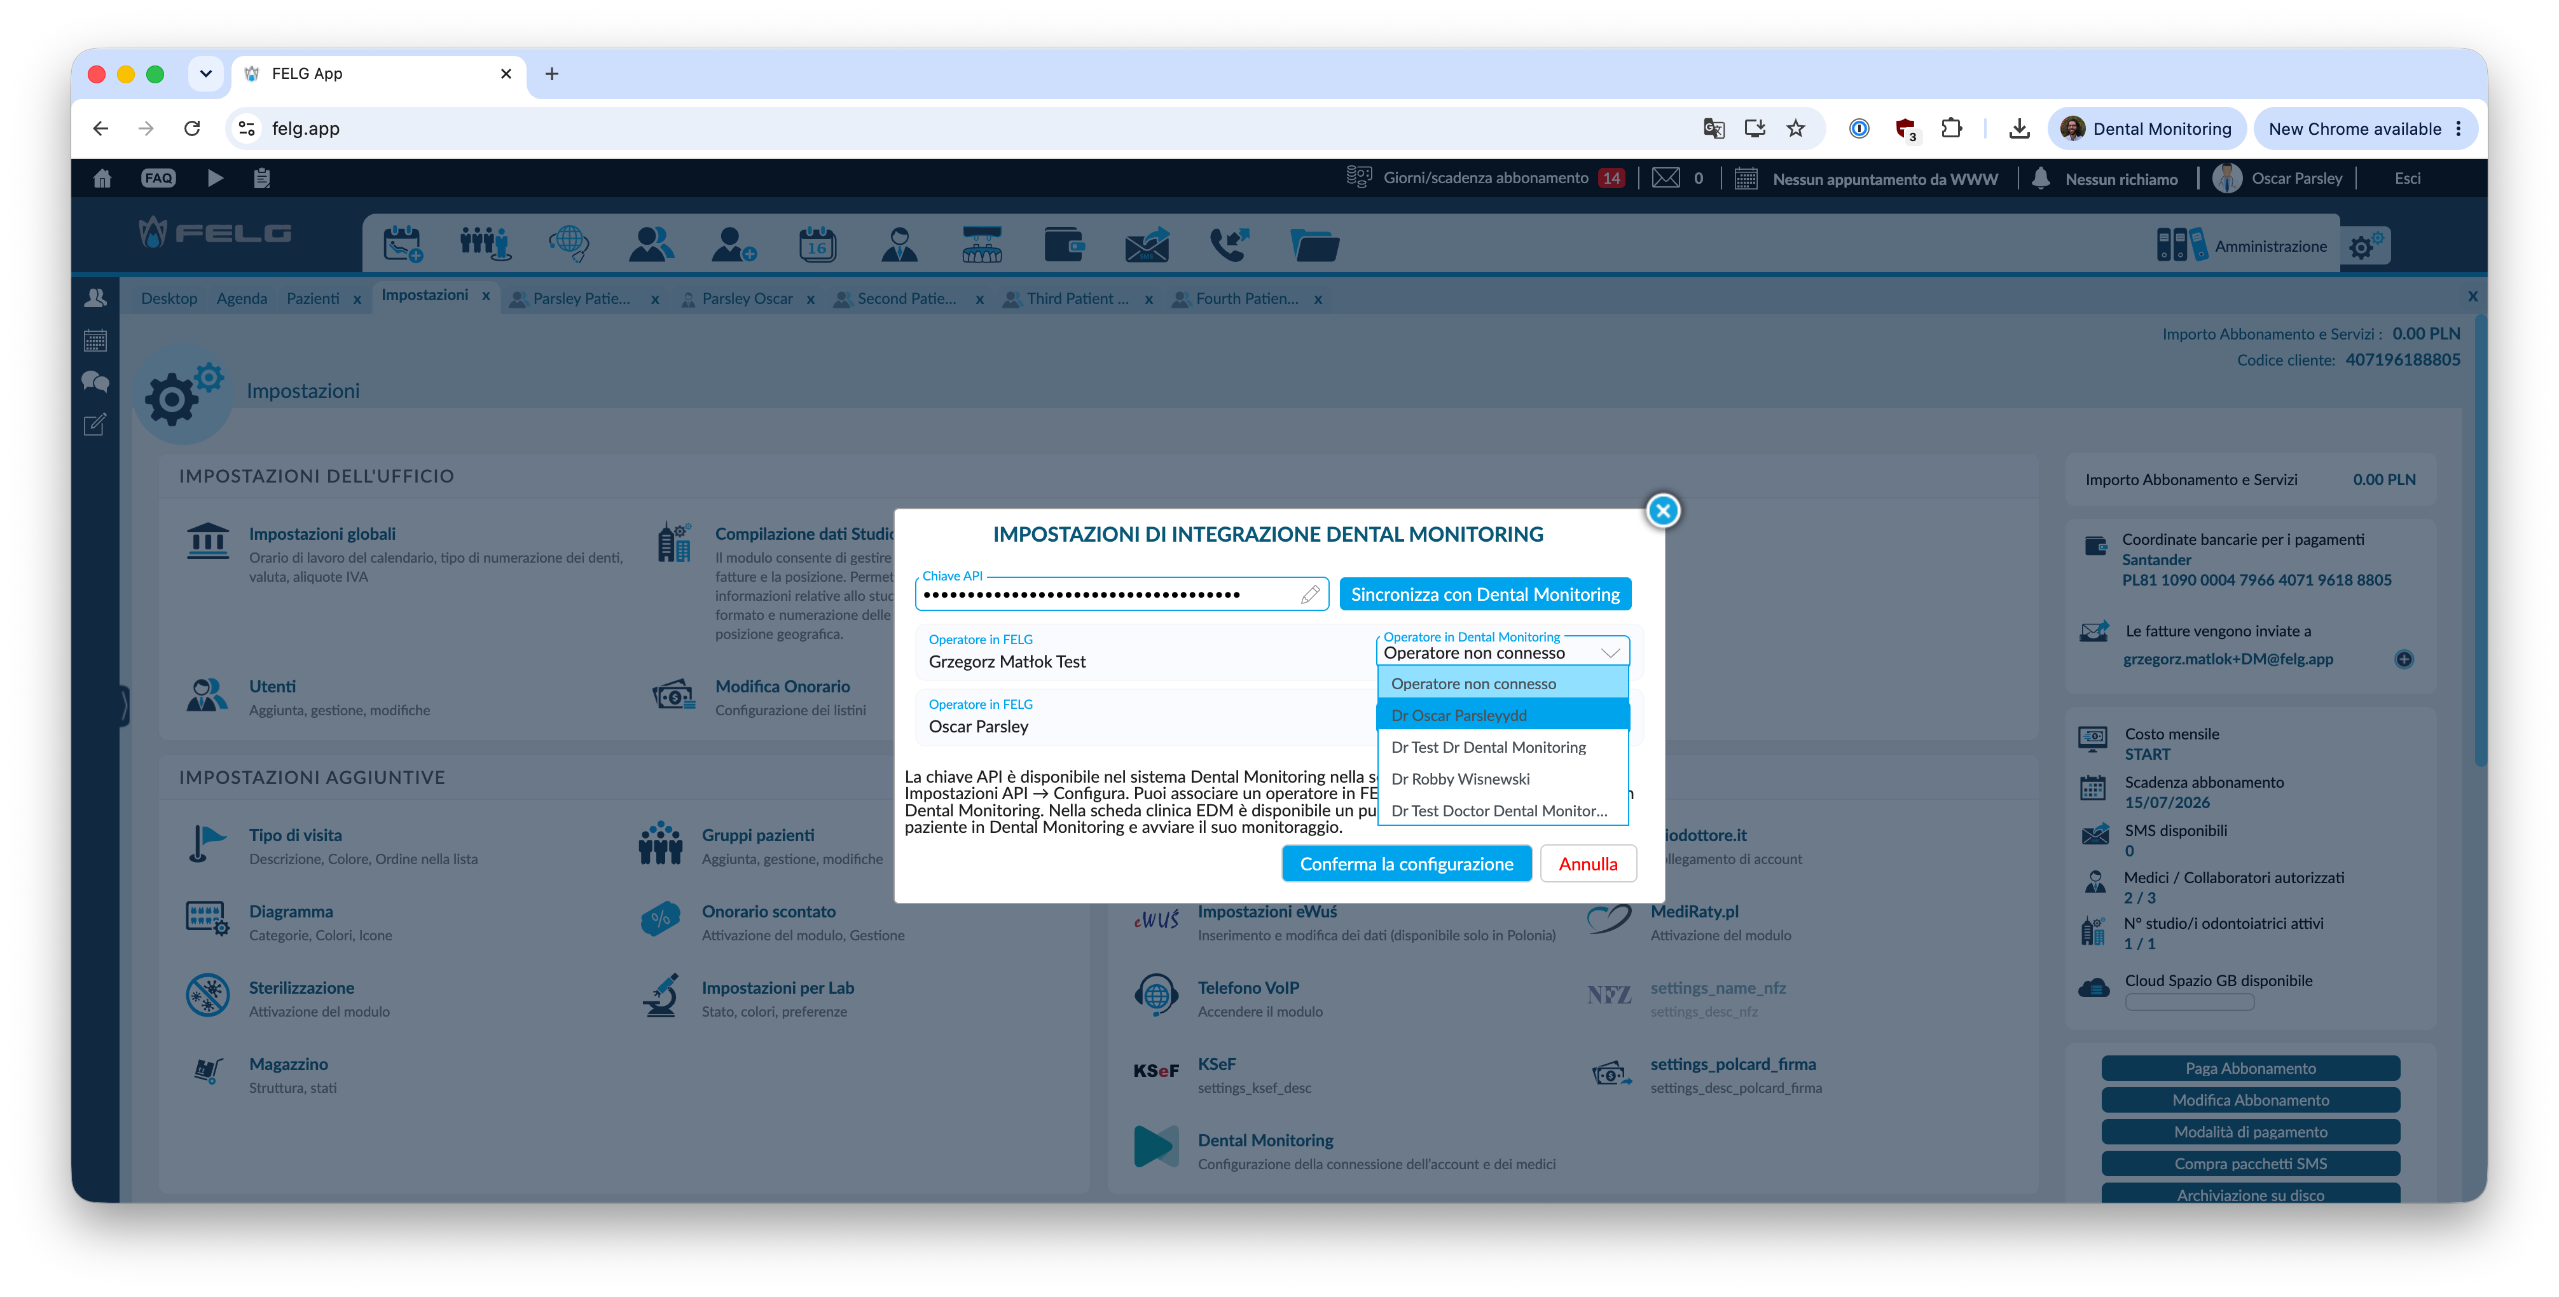Click the Annulla button
Viewport: 2559px width, 1297px height.
1587,863
